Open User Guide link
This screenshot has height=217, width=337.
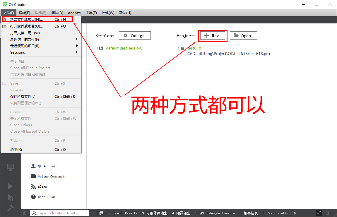[47, 197]
